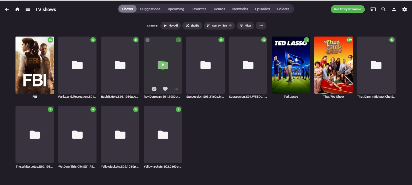Open the Filter options

(x=245, y=26)
